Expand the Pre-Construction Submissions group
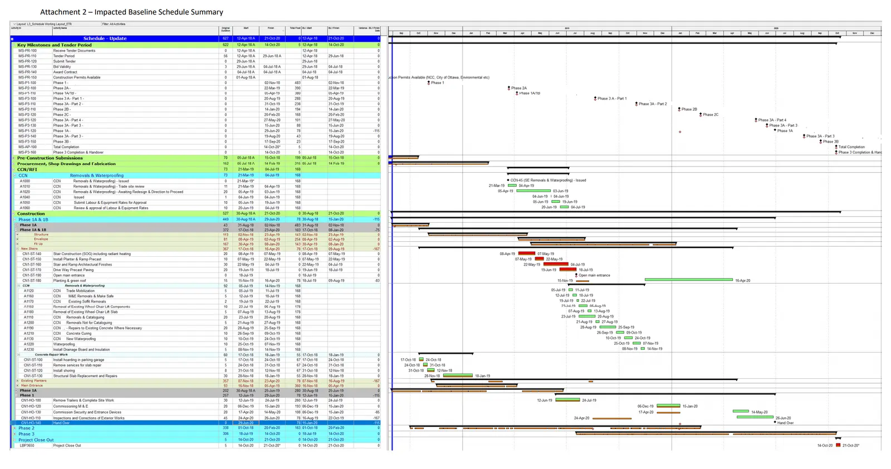 tap(13, 158)
